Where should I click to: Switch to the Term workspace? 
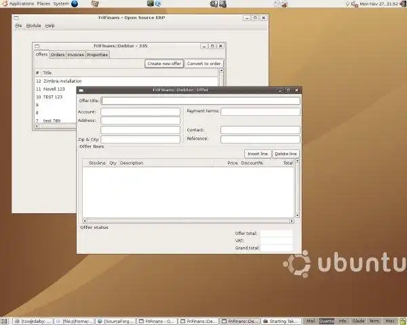(x=374, y=321)
